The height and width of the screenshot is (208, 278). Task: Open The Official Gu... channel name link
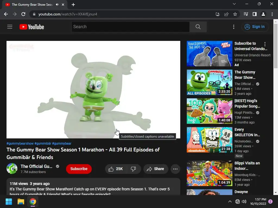[36, 166]
